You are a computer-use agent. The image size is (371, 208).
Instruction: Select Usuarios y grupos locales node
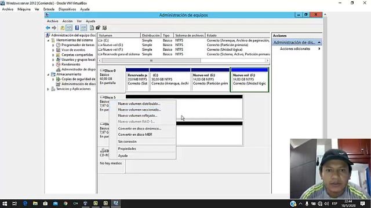(78, 60)
